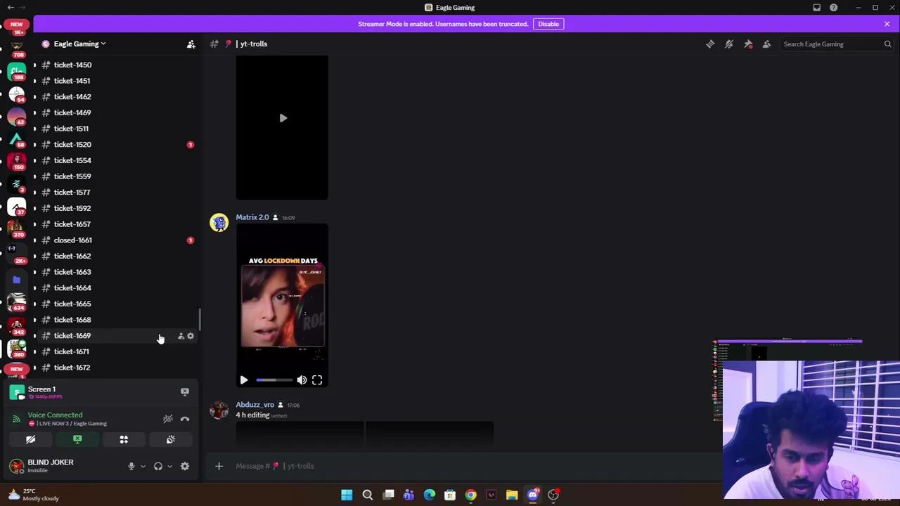Open microphone input options arrow
This screenshot has height=506, width=900.
tap(143, 467)
